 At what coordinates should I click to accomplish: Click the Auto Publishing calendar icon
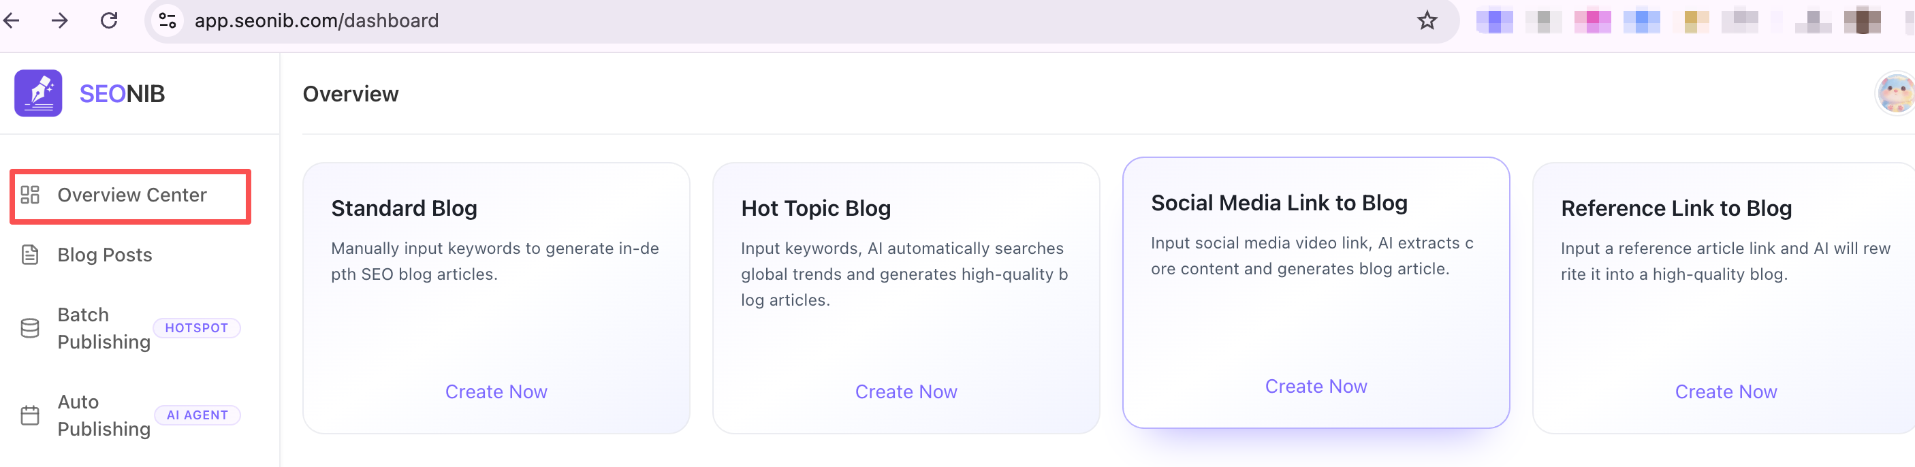point(30,415)
